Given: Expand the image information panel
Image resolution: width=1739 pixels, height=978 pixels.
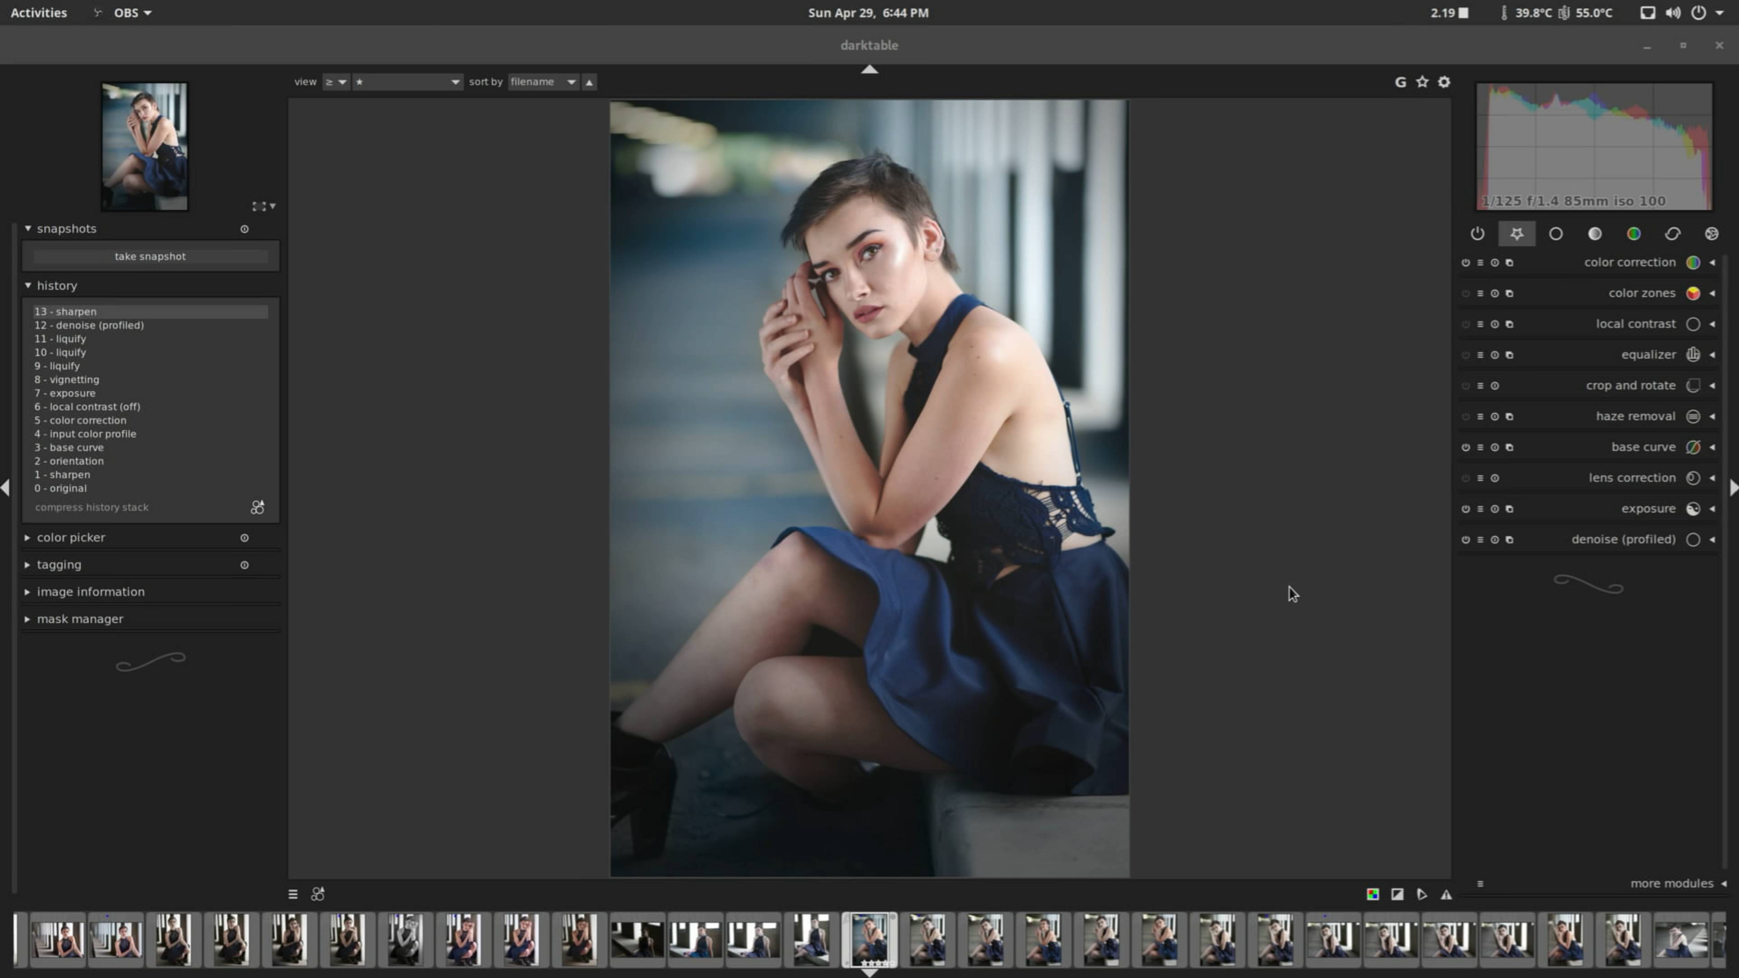Looking at the screenshot, I should pos(91,592).
